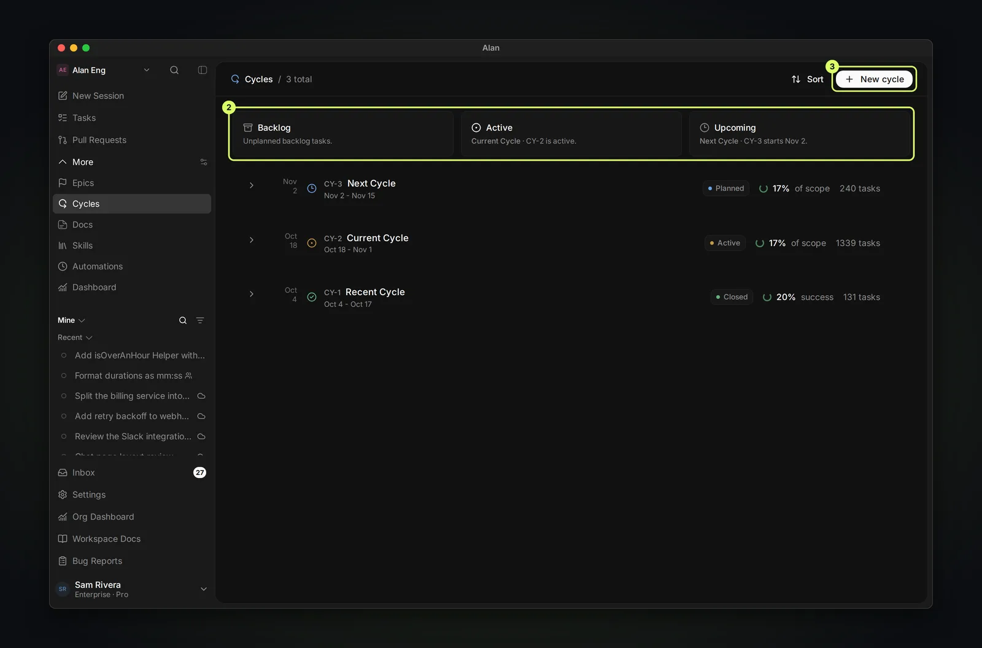This screenshot has width=982, height=648.
Task: Open the Mine dropdown
Action: (71, 320)
